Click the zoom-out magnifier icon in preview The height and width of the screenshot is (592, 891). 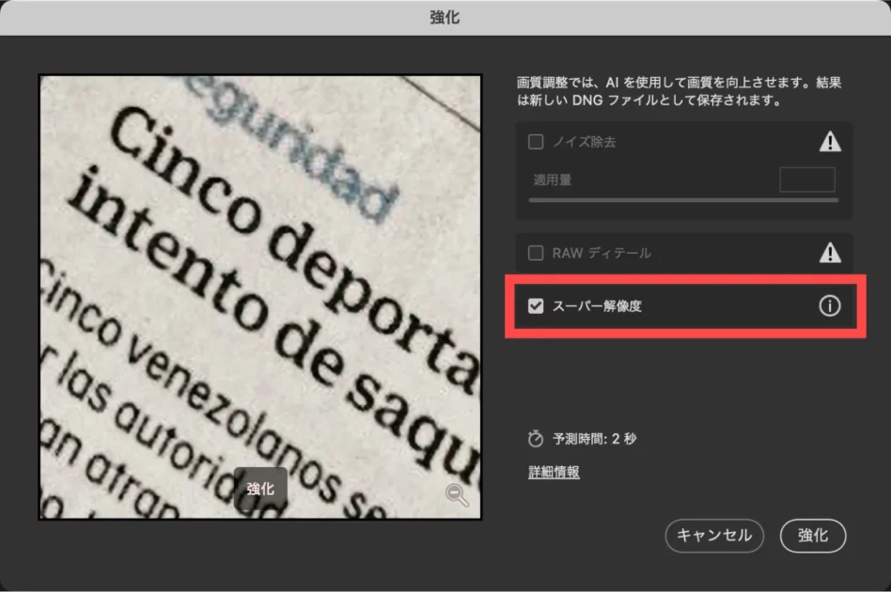pyautogui.click(x=457, y=495)
